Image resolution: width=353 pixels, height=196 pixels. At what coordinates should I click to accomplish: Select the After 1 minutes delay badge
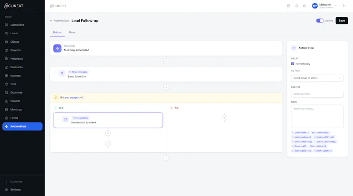pyautogui.click(x=79, y=72)
